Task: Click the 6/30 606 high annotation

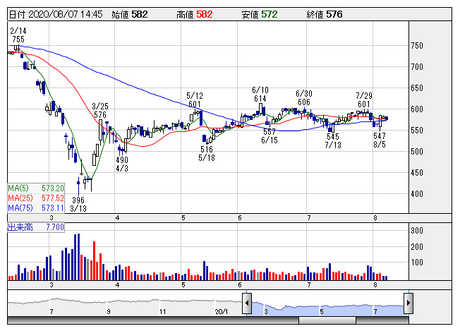Action: (304, 97)
